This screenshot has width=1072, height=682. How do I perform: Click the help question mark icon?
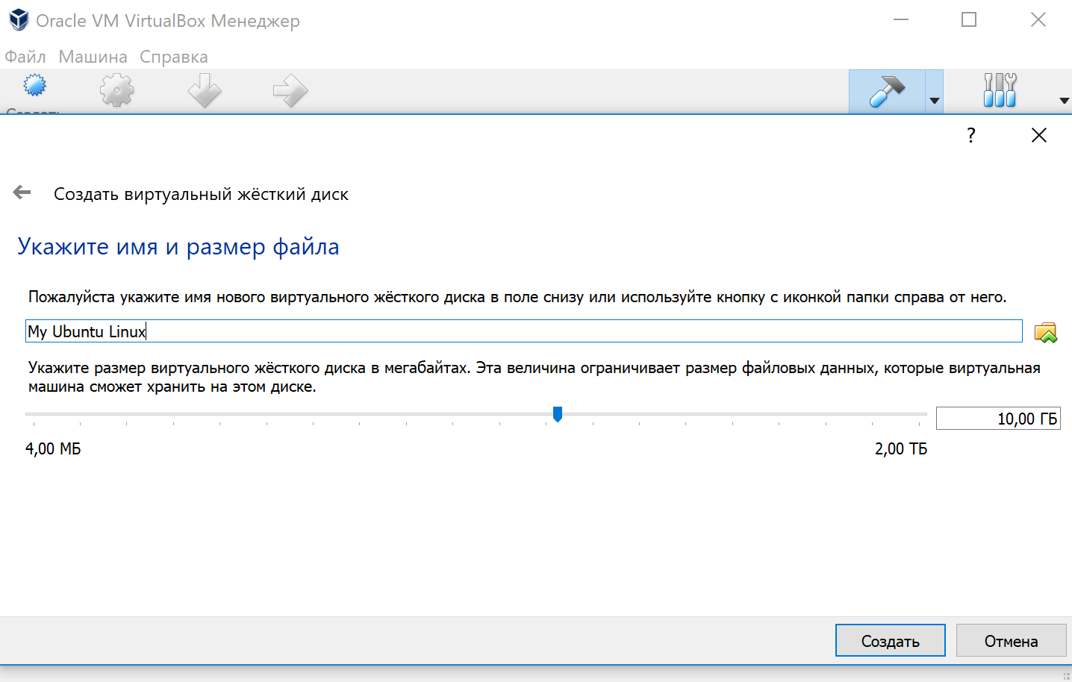tap(970, 135)
